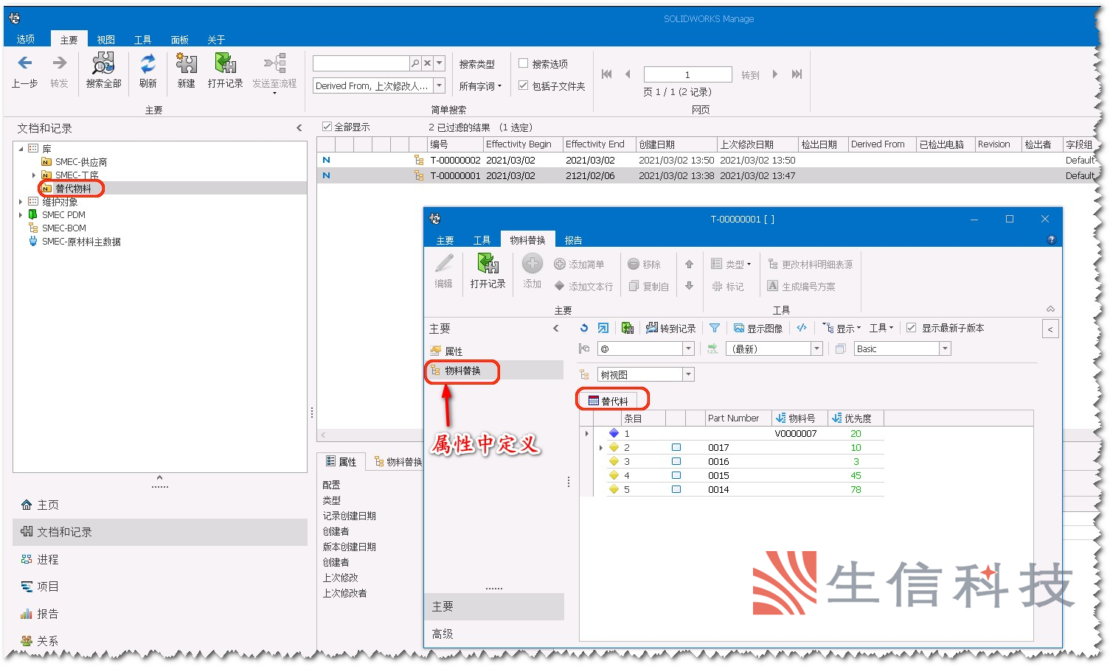Open 高级 section in T-00000001 side panel
Viewport: 1110px width, 666px height.
click(443, 634)
